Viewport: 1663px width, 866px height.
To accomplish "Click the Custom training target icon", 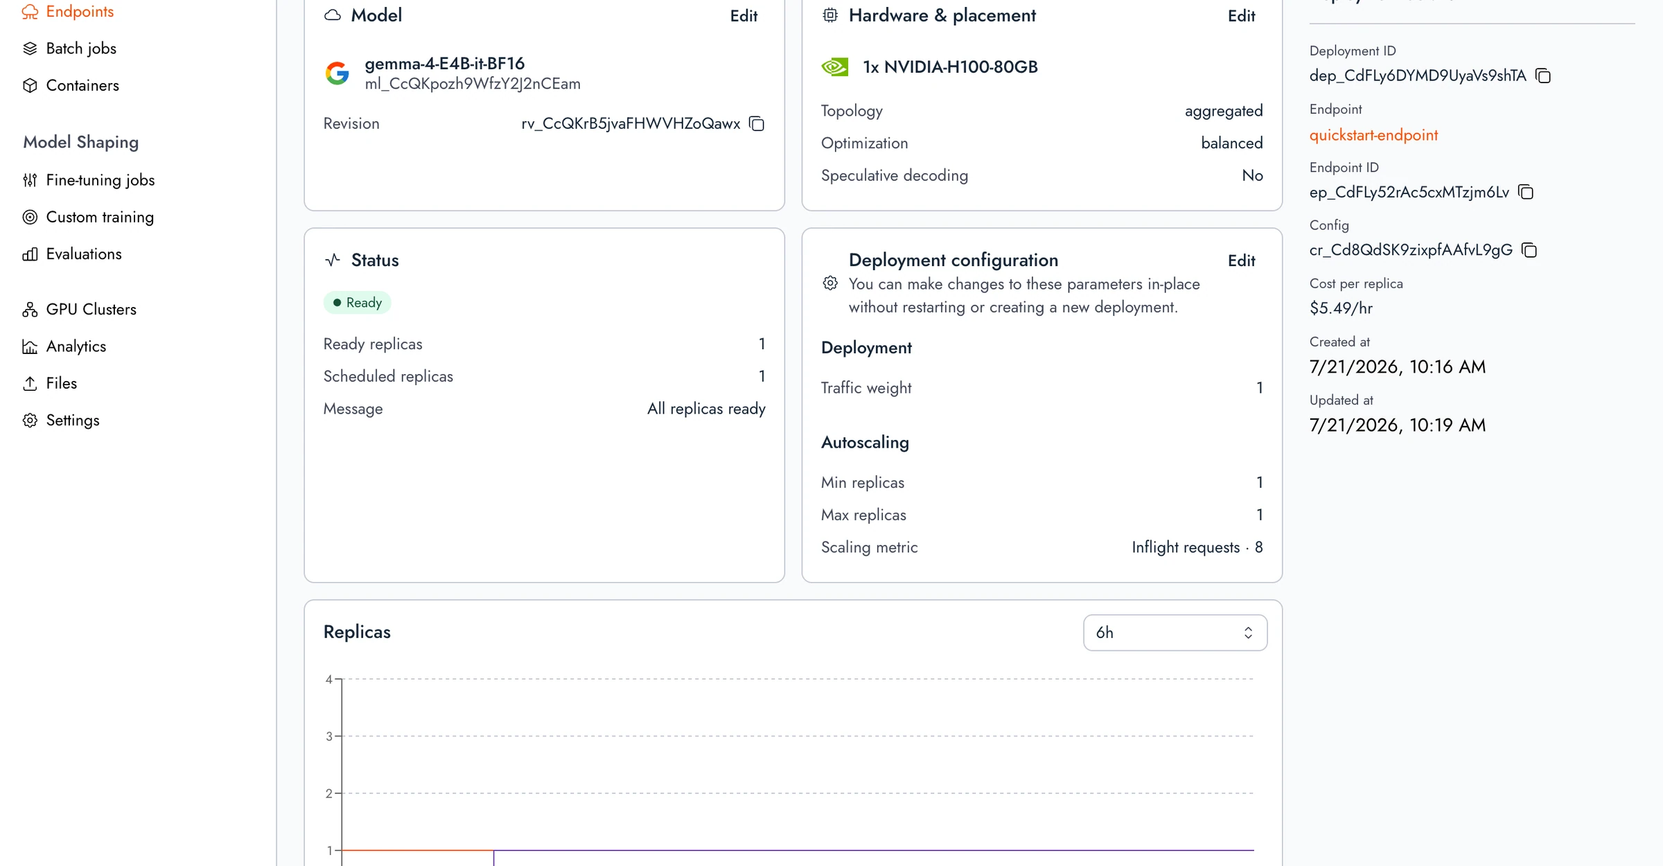I will 30,217.
